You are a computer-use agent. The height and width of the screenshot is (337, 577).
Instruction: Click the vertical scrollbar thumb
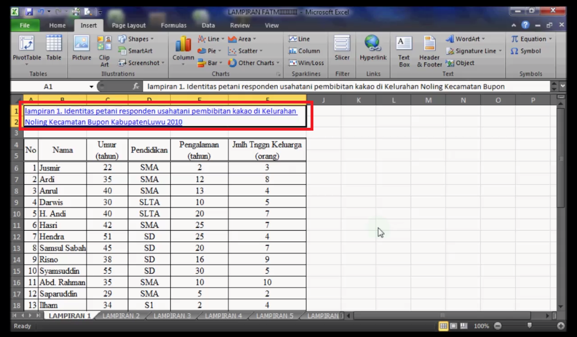tap(561, 157)
